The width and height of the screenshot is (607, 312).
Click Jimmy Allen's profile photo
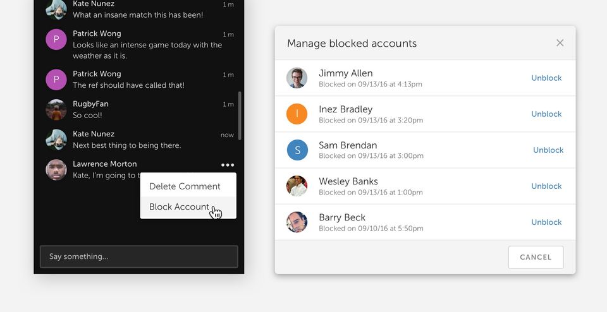[x=297, y=78]
